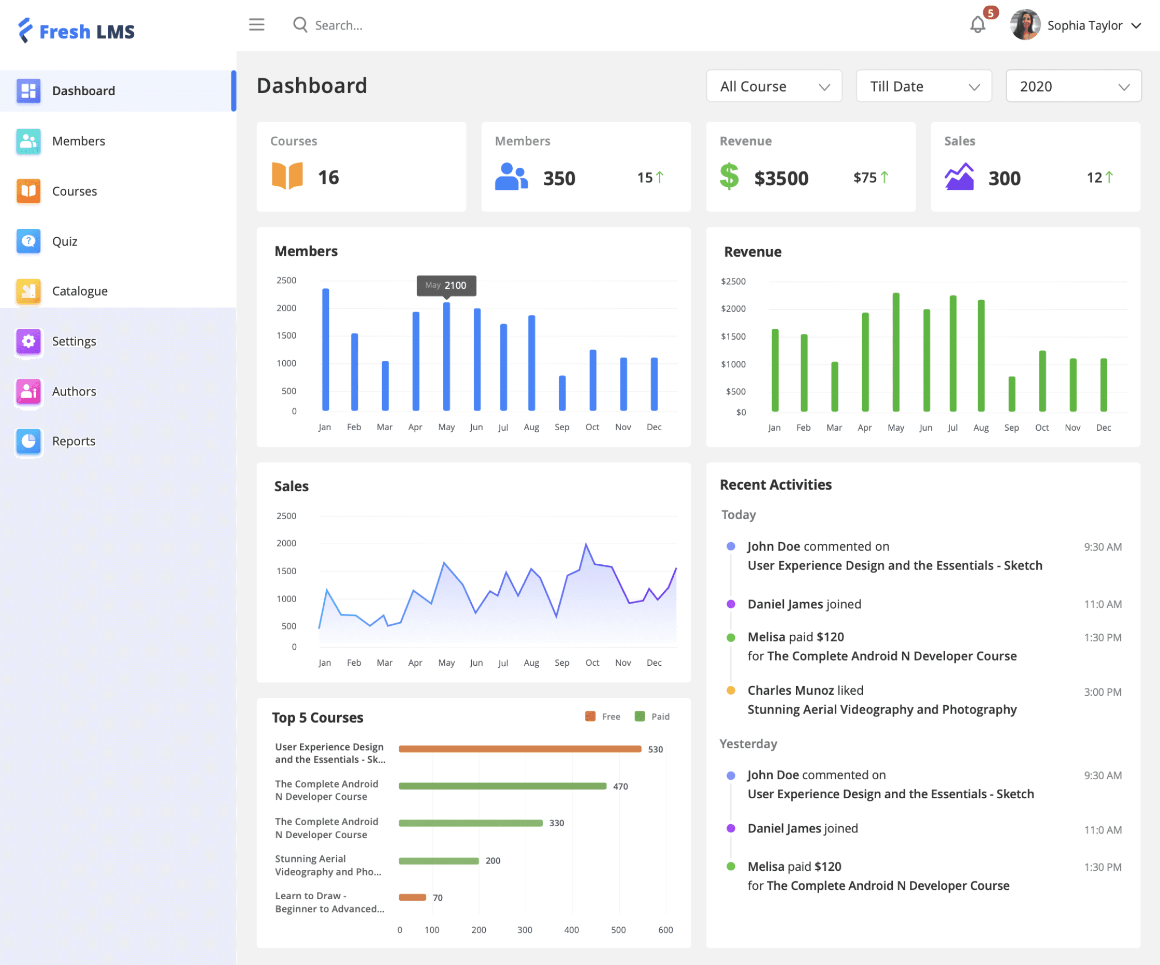Open the hamburger menu icon
Screen dimensions: 1160x965
pos(256,25)
